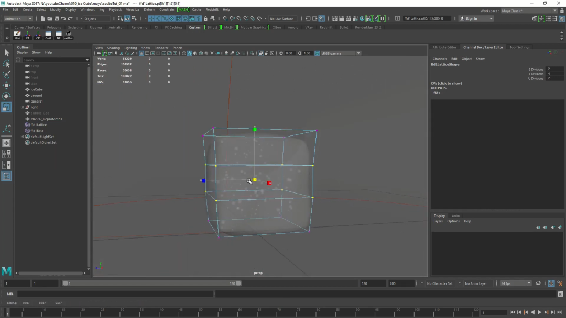Click CVs (click to show) label
The width and height of the screenshot is (566, 318).
(x=446, y=83)
